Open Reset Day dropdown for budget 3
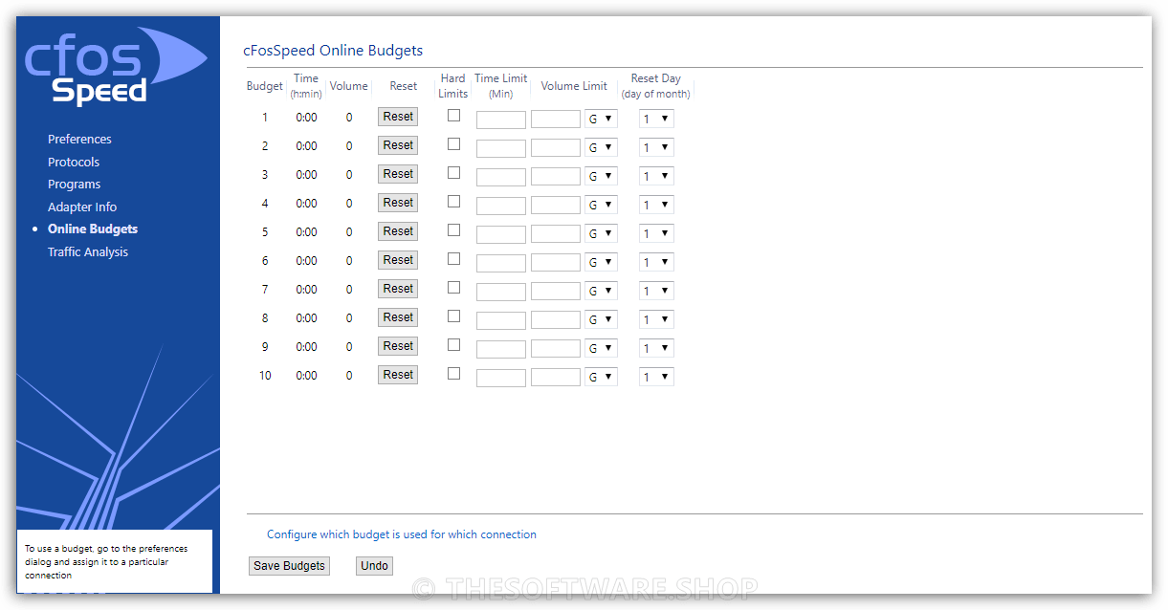Viewport: 1168px width, 610px height. (655, 175)
